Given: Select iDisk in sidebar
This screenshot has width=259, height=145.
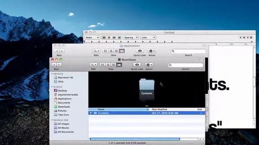Looking at the screenshot, I should pos(59,81).
